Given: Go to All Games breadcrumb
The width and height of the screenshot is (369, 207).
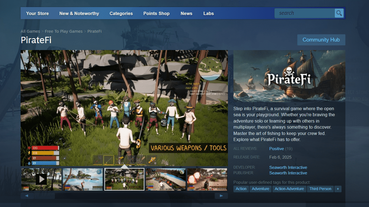Looking at the screenshot, I should pyautogui.click(x=30, y=31).
